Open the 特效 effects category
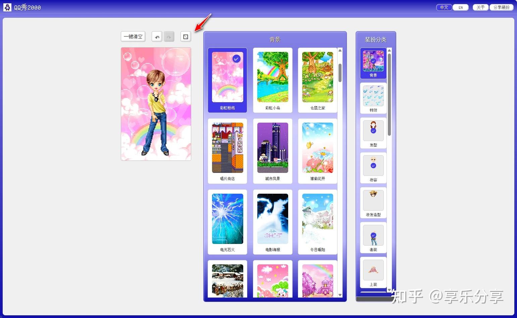Screen dimensions: 517x318 tap(373, 98)
